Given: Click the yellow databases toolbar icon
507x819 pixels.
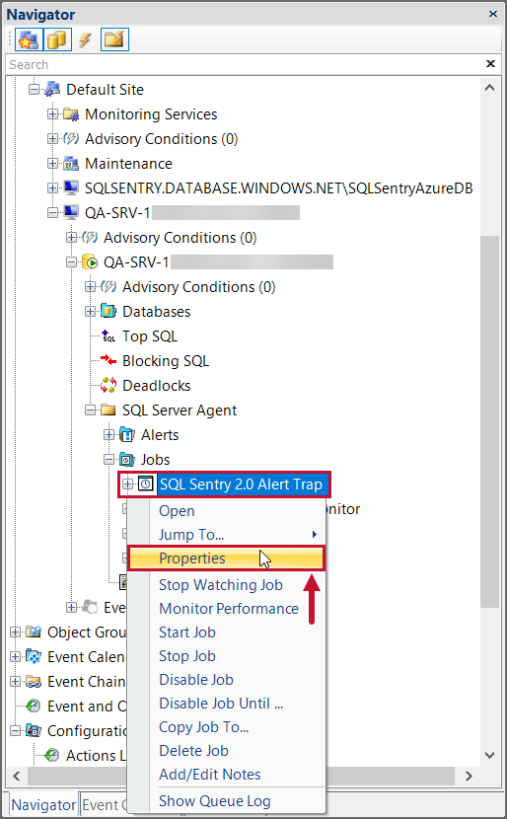Looking at the screenshot, I should point(57,39).
